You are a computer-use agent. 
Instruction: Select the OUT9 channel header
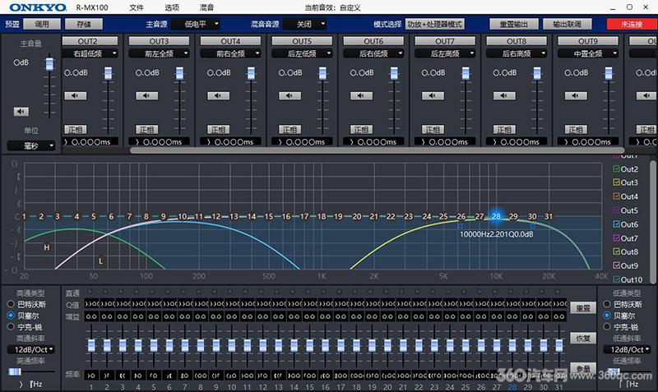tap(588, 41)
